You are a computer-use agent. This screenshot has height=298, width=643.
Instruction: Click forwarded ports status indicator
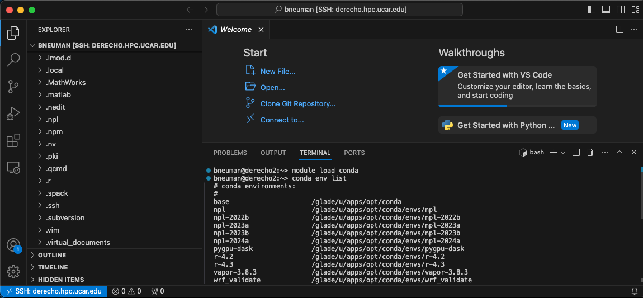158,291
